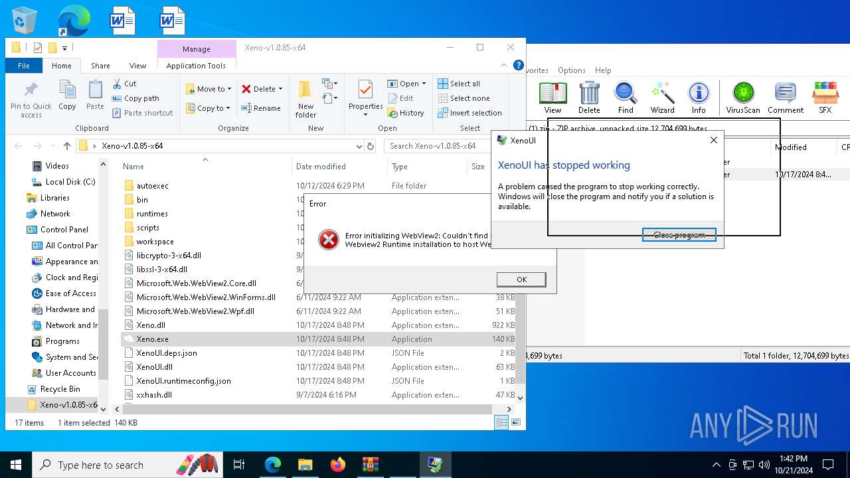Viewport: 850px width, 478px height.
Task: Open Local Disk (C:) in sidebar
Action: (x=70, y=182)
